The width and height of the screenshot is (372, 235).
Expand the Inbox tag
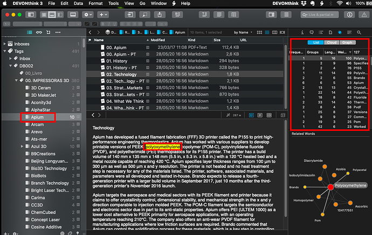tap(10, 58)
